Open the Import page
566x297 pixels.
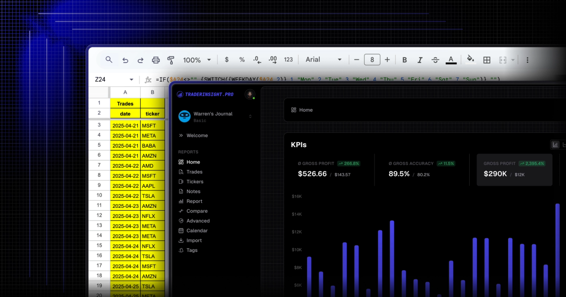click(x=190, y=240)
